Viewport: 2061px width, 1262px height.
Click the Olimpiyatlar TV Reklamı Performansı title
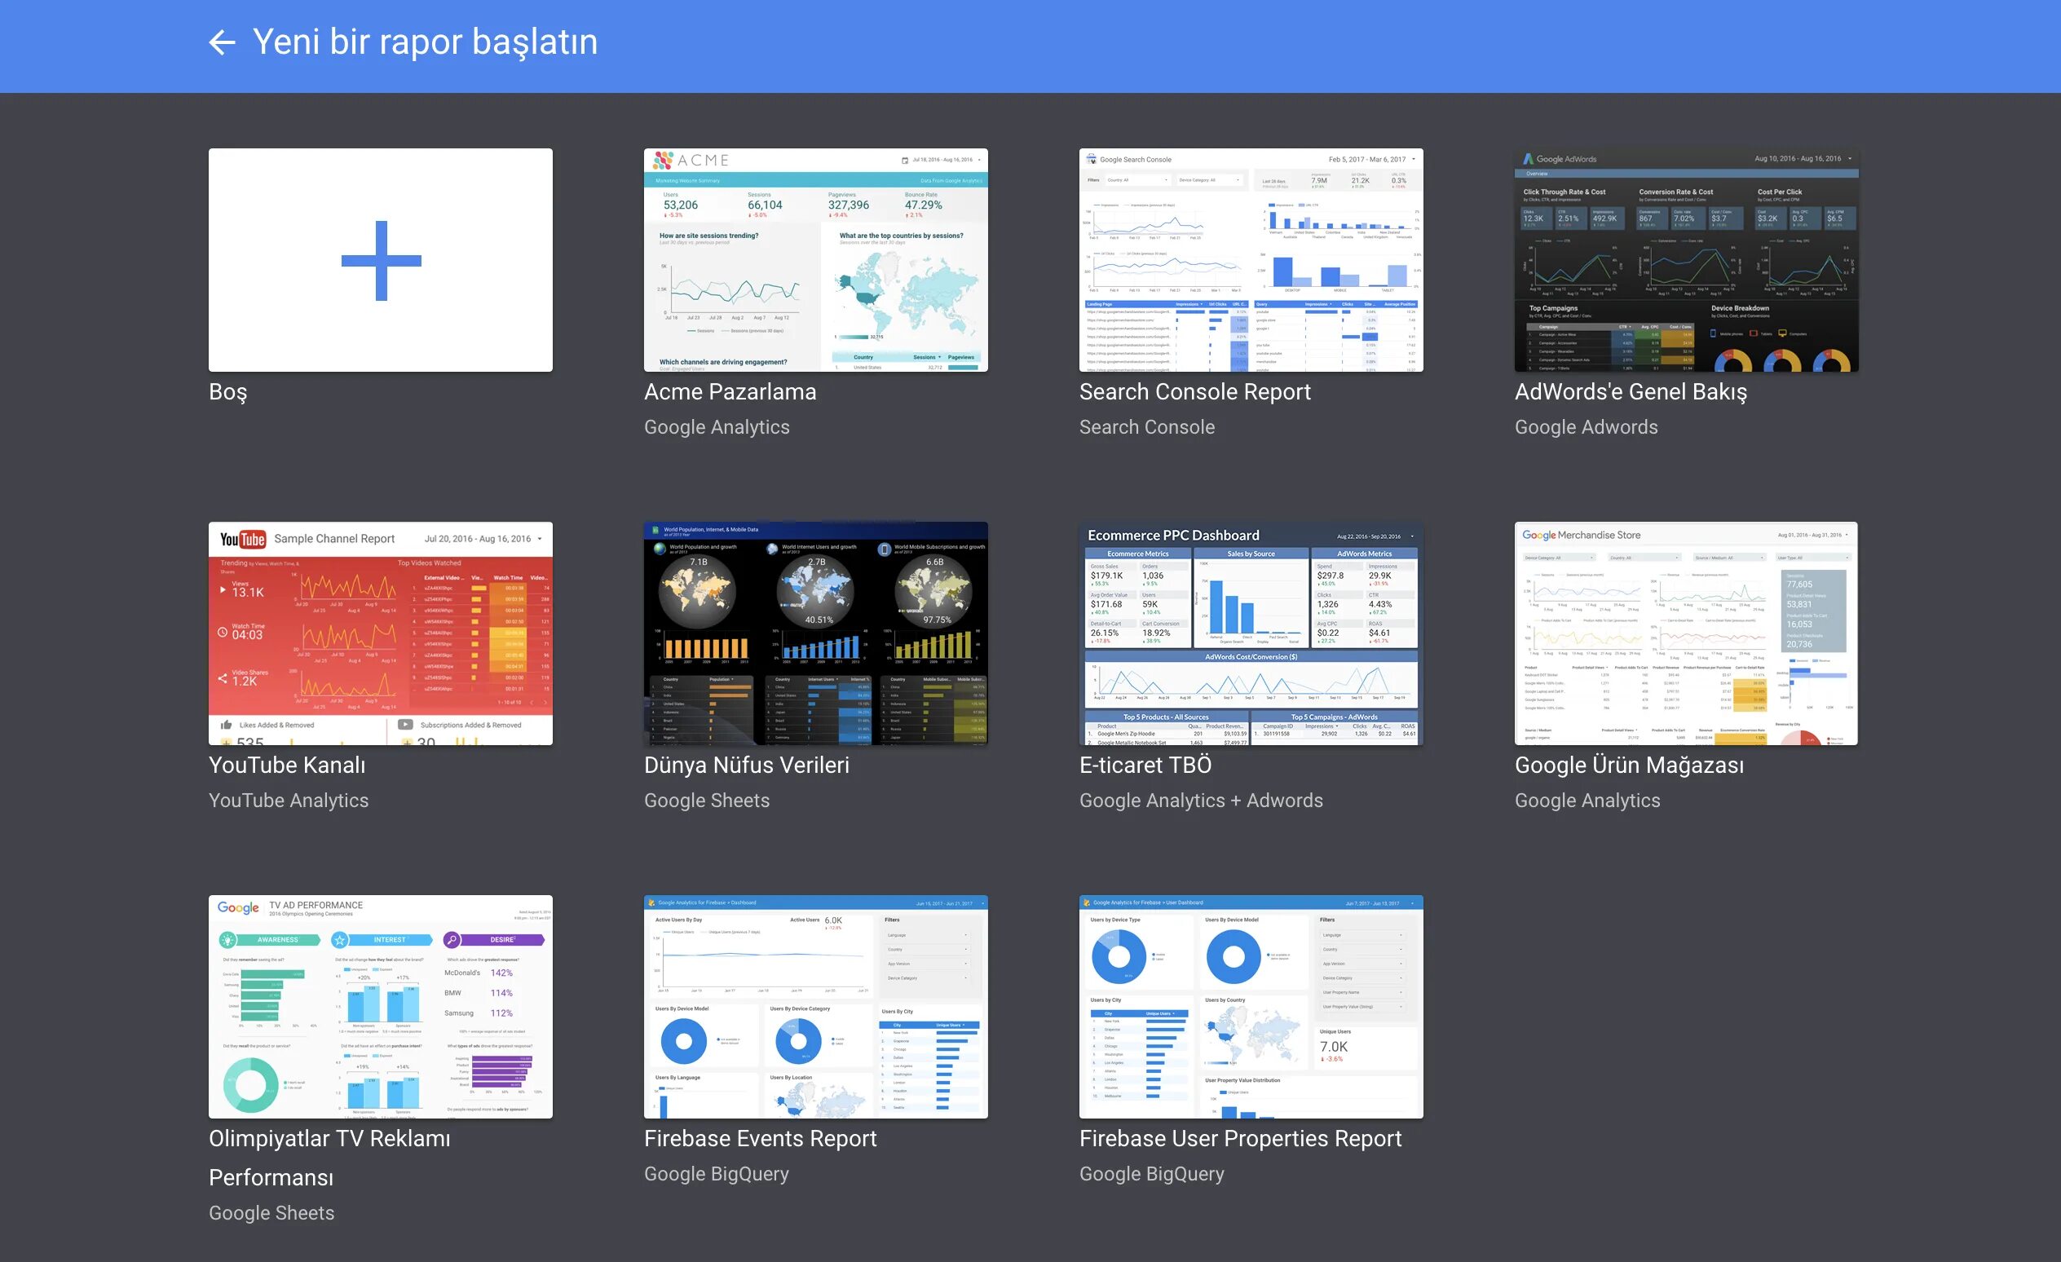coord(329,1157)
